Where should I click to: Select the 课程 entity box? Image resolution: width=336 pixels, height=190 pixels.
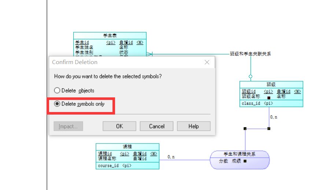coord(128,156)
